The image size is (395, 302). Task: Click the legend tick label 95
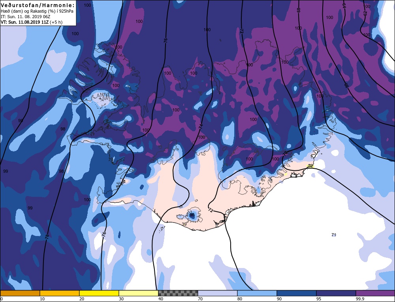click(x=319, y=299)
